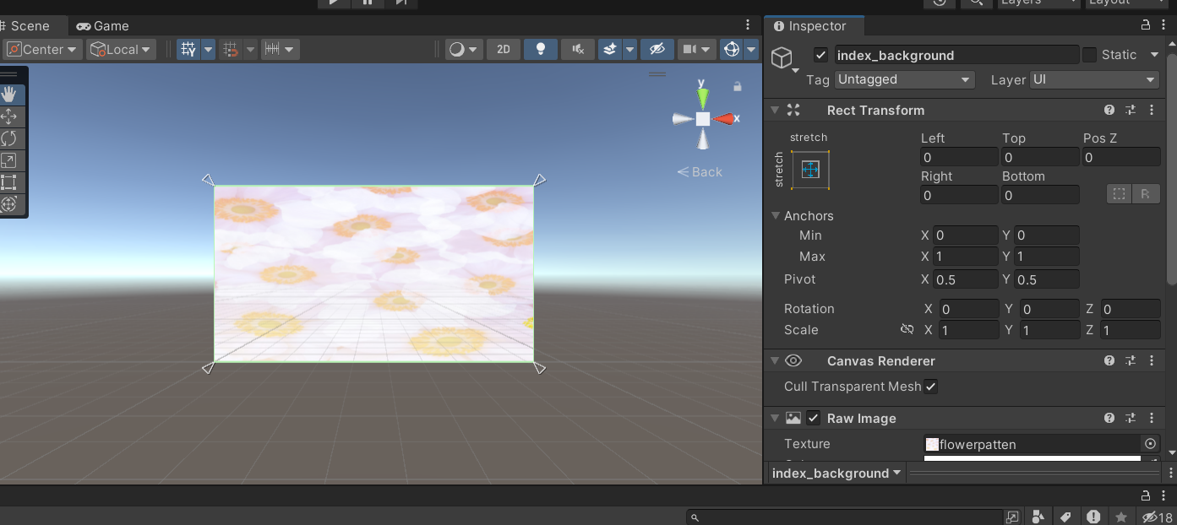Switch to the Game tab

[x=102, y=26]
